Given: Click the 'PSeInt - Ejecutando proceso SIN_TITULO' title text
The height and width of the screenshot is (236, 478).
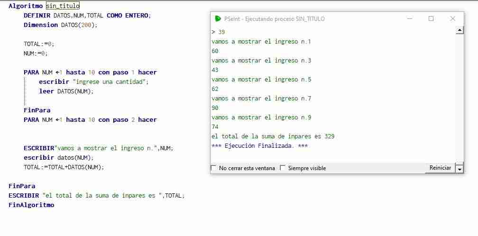Looking at the screenshot, I should (x=275, y=19).
